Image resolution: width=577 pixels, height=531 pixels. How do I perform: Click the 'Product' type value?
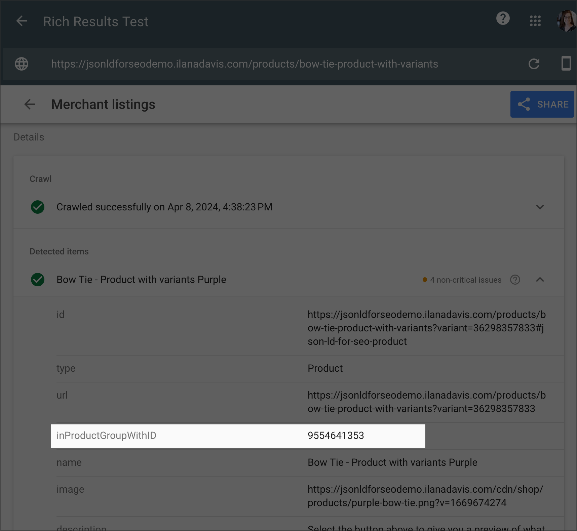tap(325, 368)
